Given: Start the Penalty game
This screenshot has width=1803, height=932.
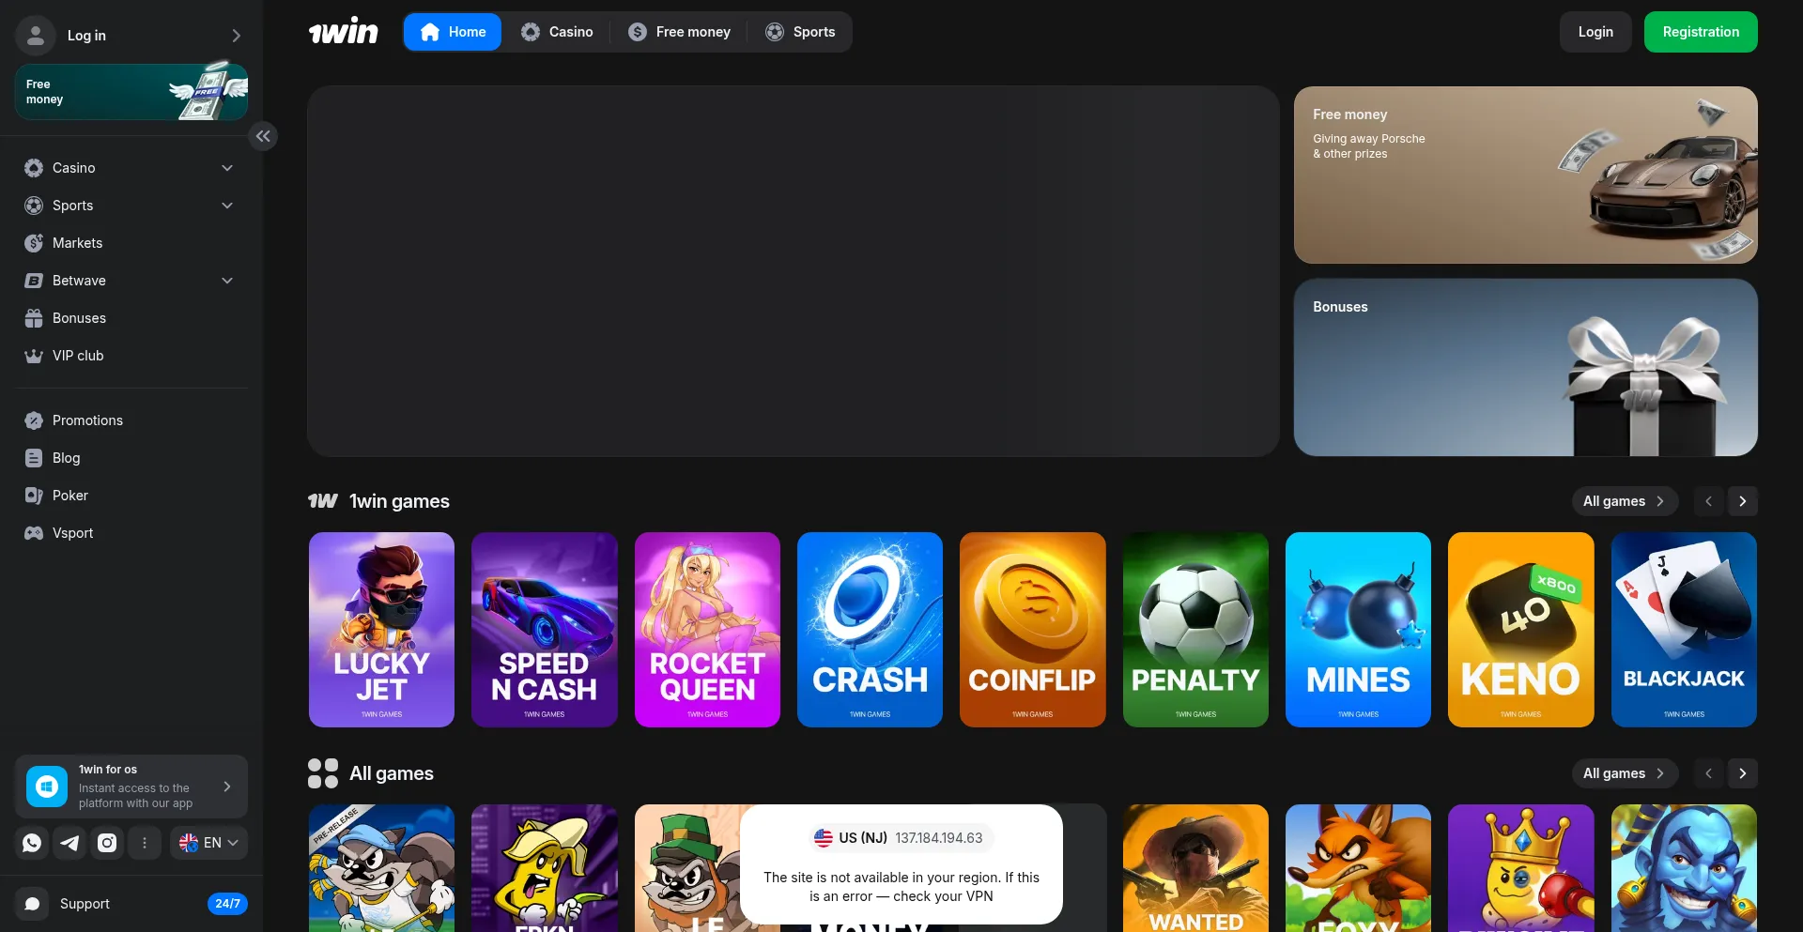Looking at the screenshot, I should coord(1195,630).
